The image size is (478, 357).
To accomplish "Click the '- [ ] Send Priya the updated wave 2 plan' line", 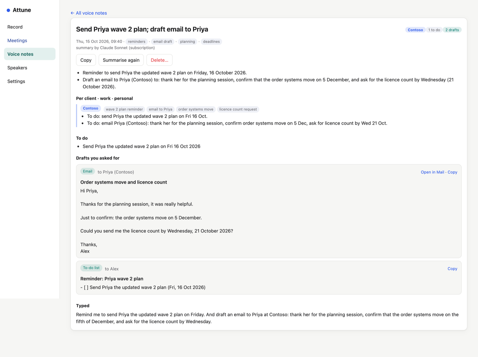I will pos(143,287).
